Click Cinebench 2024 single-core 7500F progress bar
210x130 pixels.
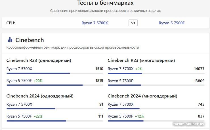pyautogui.click(x=55, y=121)
